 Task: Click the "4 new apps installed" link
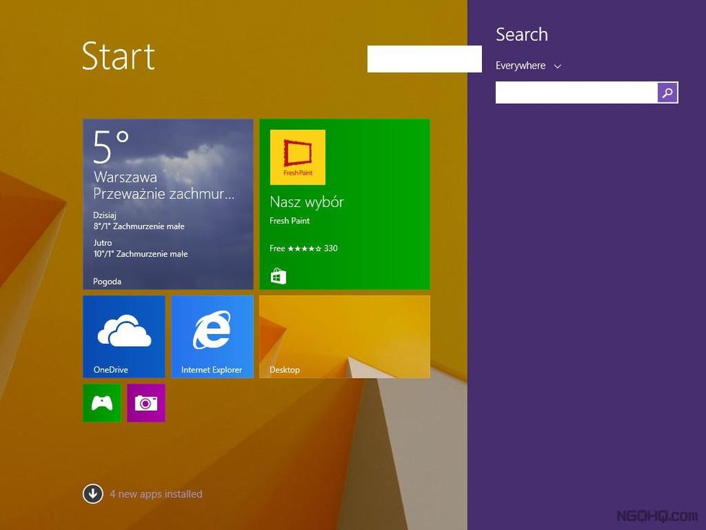click(156, 494)
